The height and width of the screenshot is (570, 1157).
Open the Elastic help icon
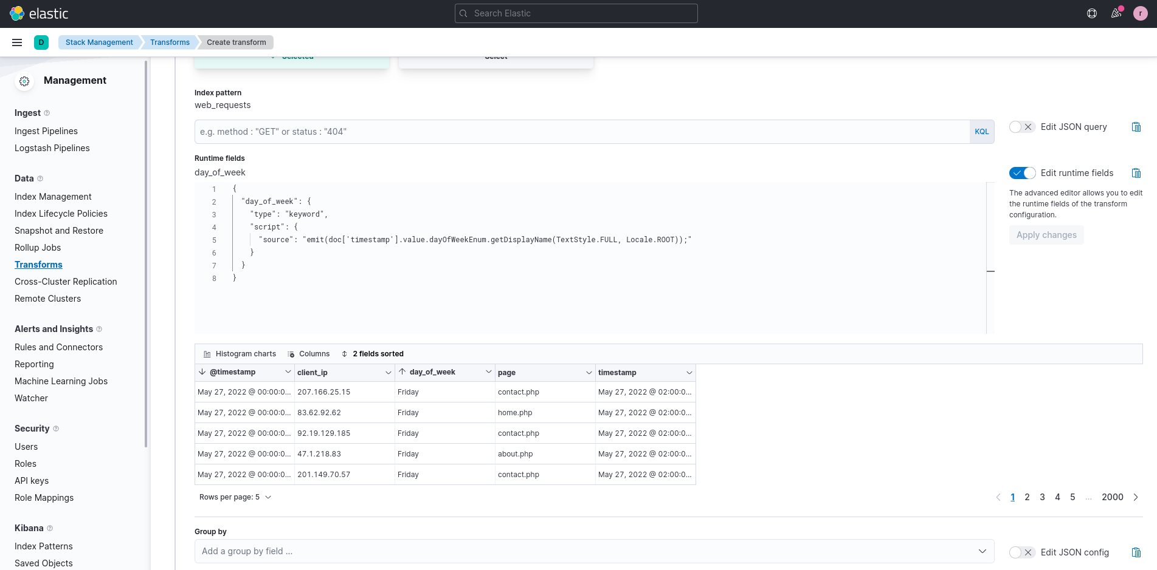(x=1091, y=13)
